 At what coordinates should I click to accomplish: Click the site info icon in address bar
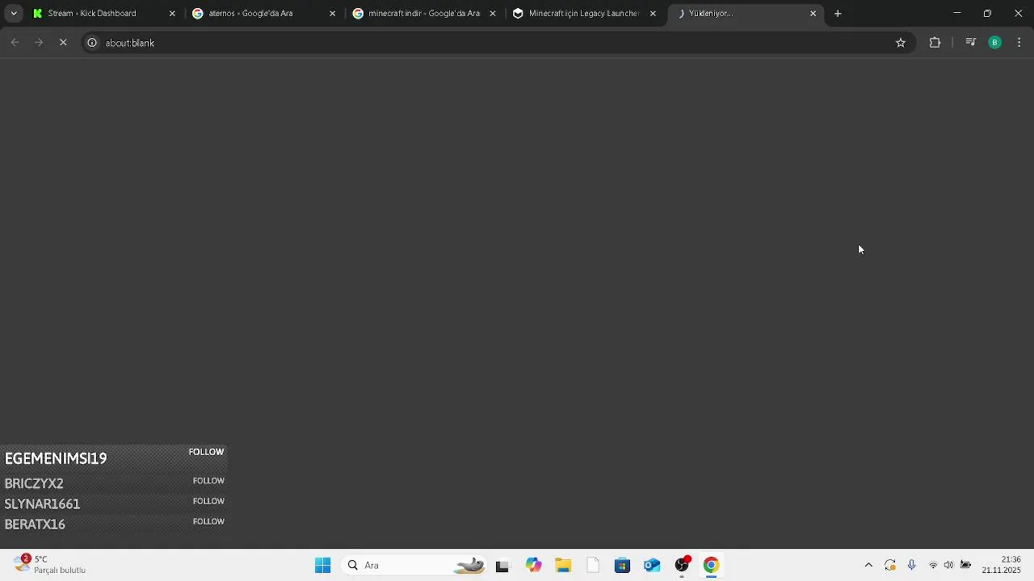pyautogui.click(x=92, y=43)
